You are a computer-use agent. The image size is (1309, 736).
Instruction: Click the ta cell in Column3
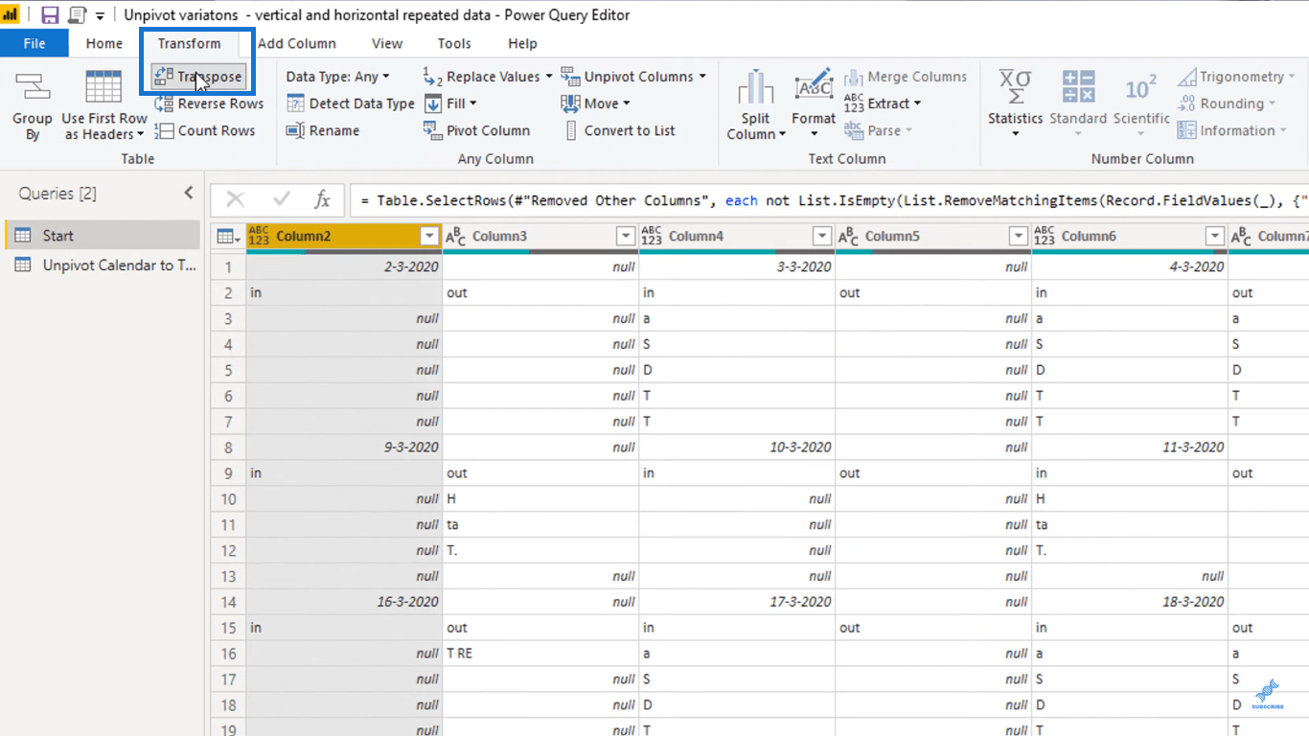pos(540,524)
